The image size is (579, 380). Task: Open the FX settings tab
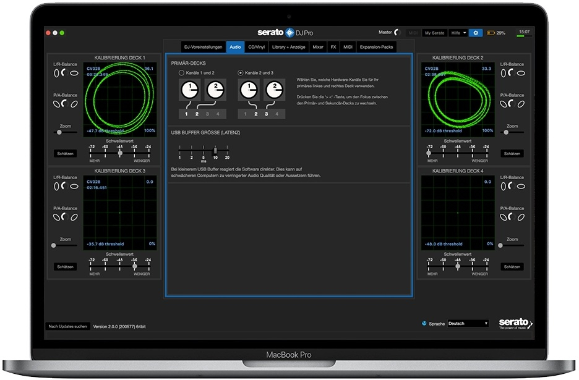click(x=333, y=47)
